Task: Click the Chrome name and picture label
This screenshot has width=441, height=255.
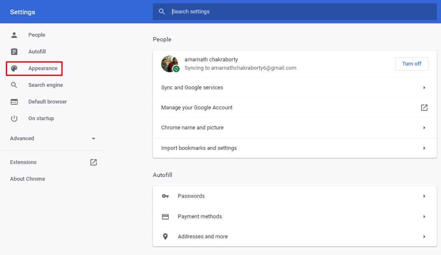Action: coord(193,128)
